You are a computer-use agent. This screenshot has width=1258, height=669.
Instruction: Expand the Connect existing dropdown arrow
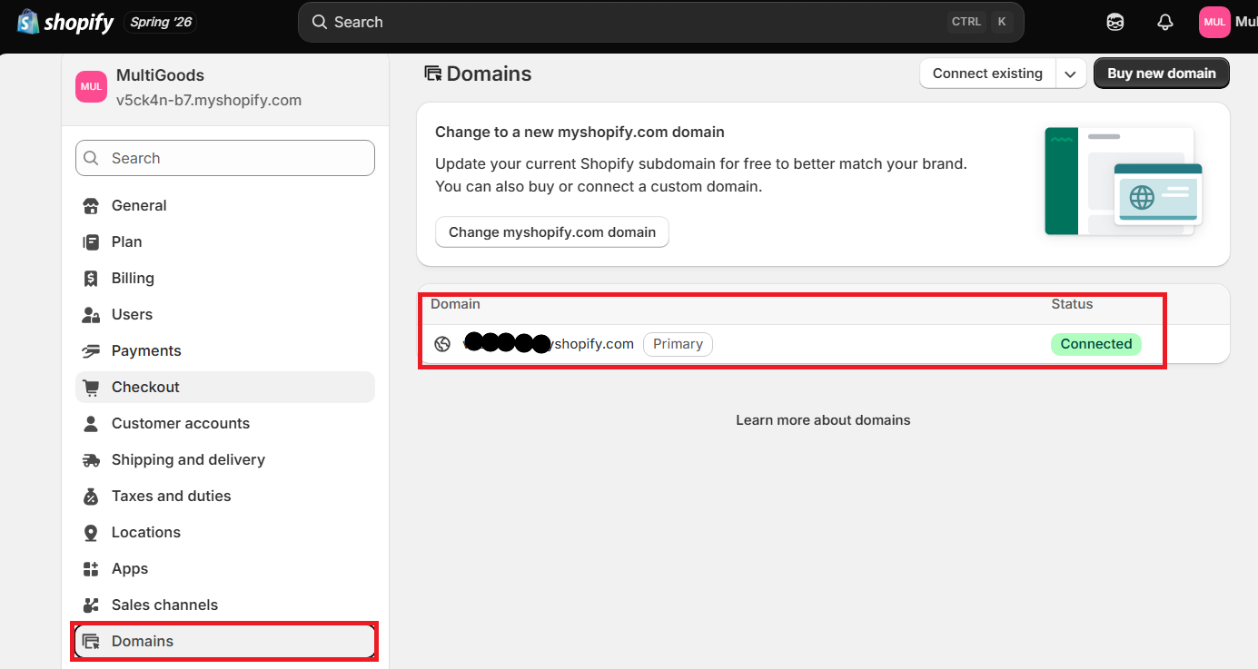click(x=1071, y=74)
